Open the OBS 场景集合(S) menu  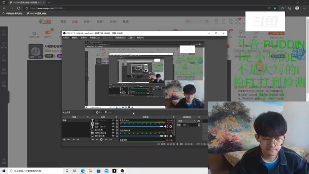[121, 38]
